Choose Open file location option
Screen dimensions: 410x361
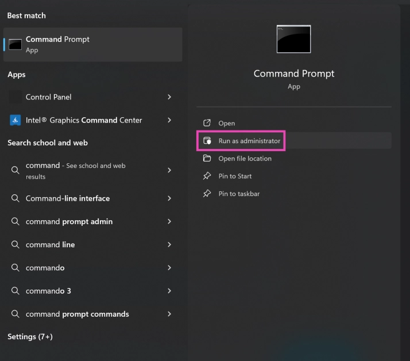coord(245,159)
